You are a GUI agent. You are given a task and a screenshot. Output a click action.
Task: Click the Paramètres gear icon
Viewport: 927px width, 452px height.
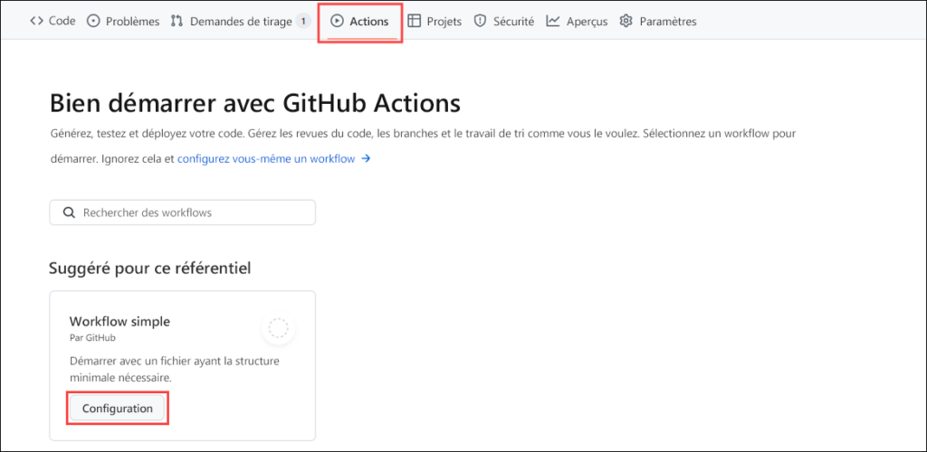(x=626, y=21)
